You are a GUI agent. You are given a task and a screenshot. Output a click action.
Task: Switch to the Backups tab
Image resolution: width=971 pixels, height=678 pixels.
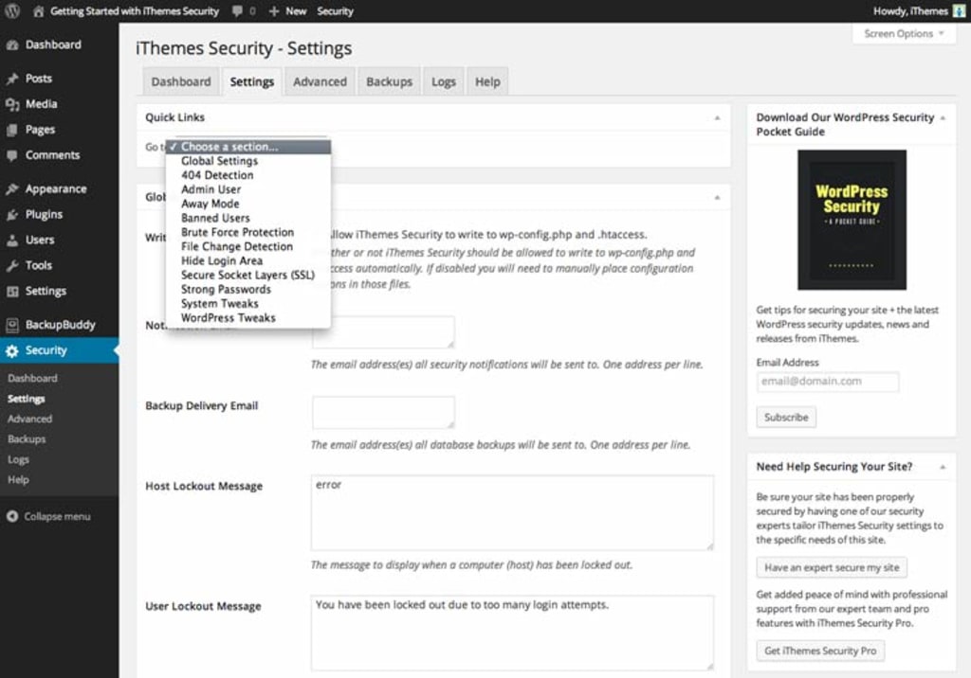[389, 81]
